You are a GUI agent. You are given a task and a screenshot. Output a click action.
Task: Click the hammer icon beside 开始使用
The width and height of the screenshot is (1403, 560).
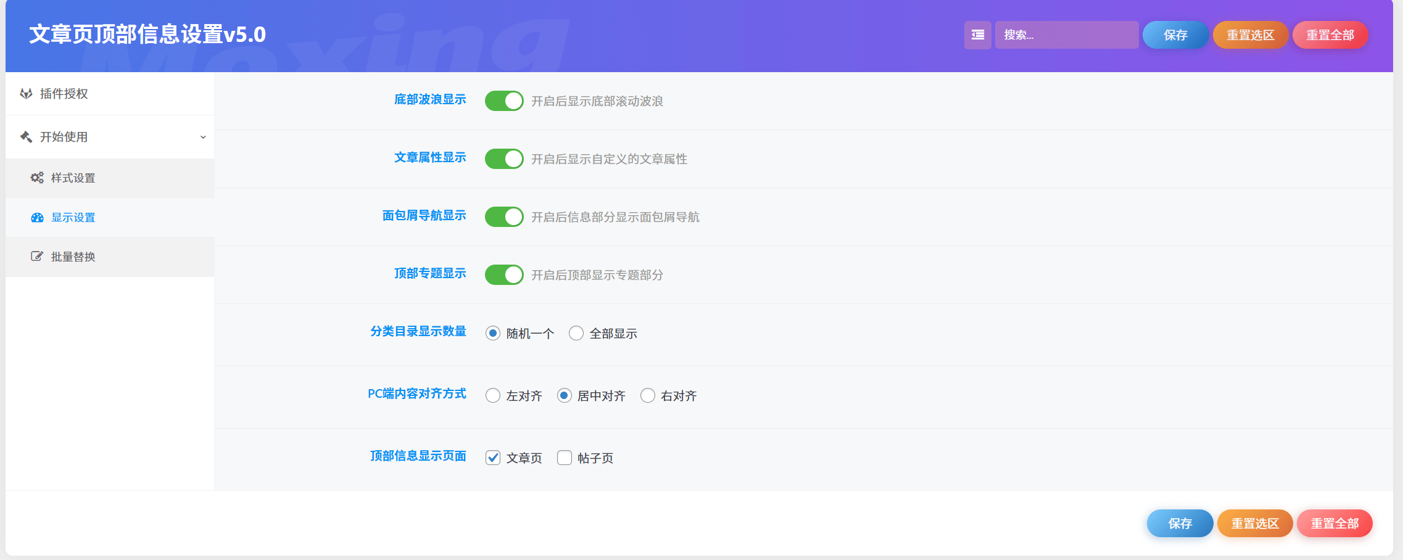pos(26,137)
